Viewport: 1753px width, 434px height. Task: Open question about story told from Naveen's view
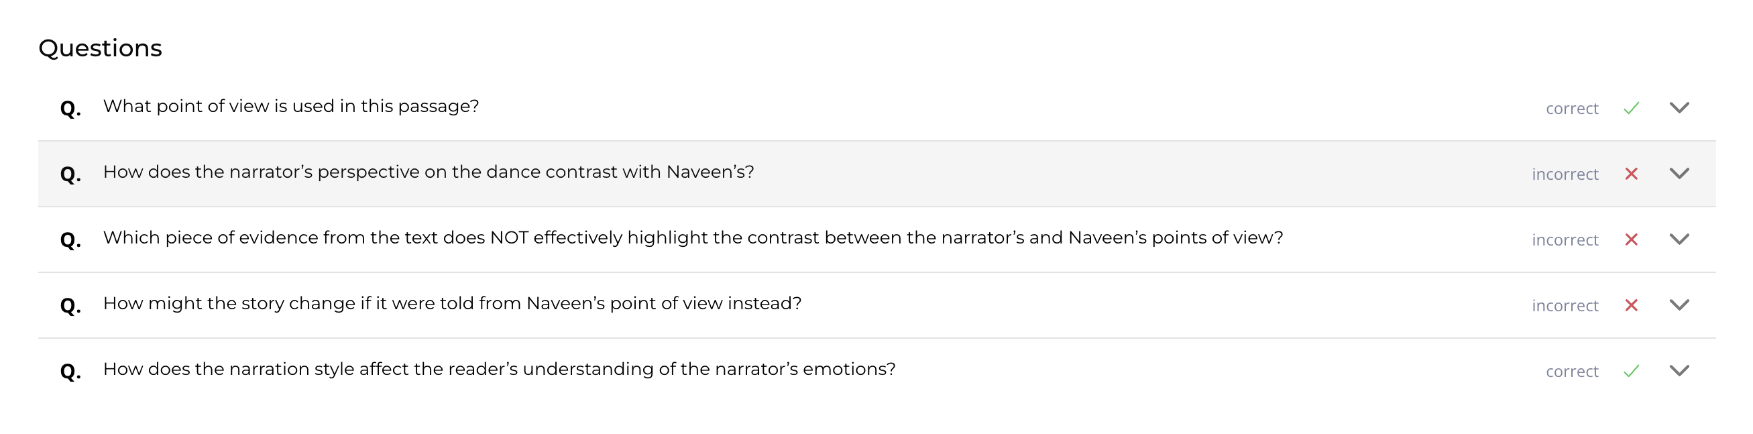pyautogui.click(x=452, y=303)
